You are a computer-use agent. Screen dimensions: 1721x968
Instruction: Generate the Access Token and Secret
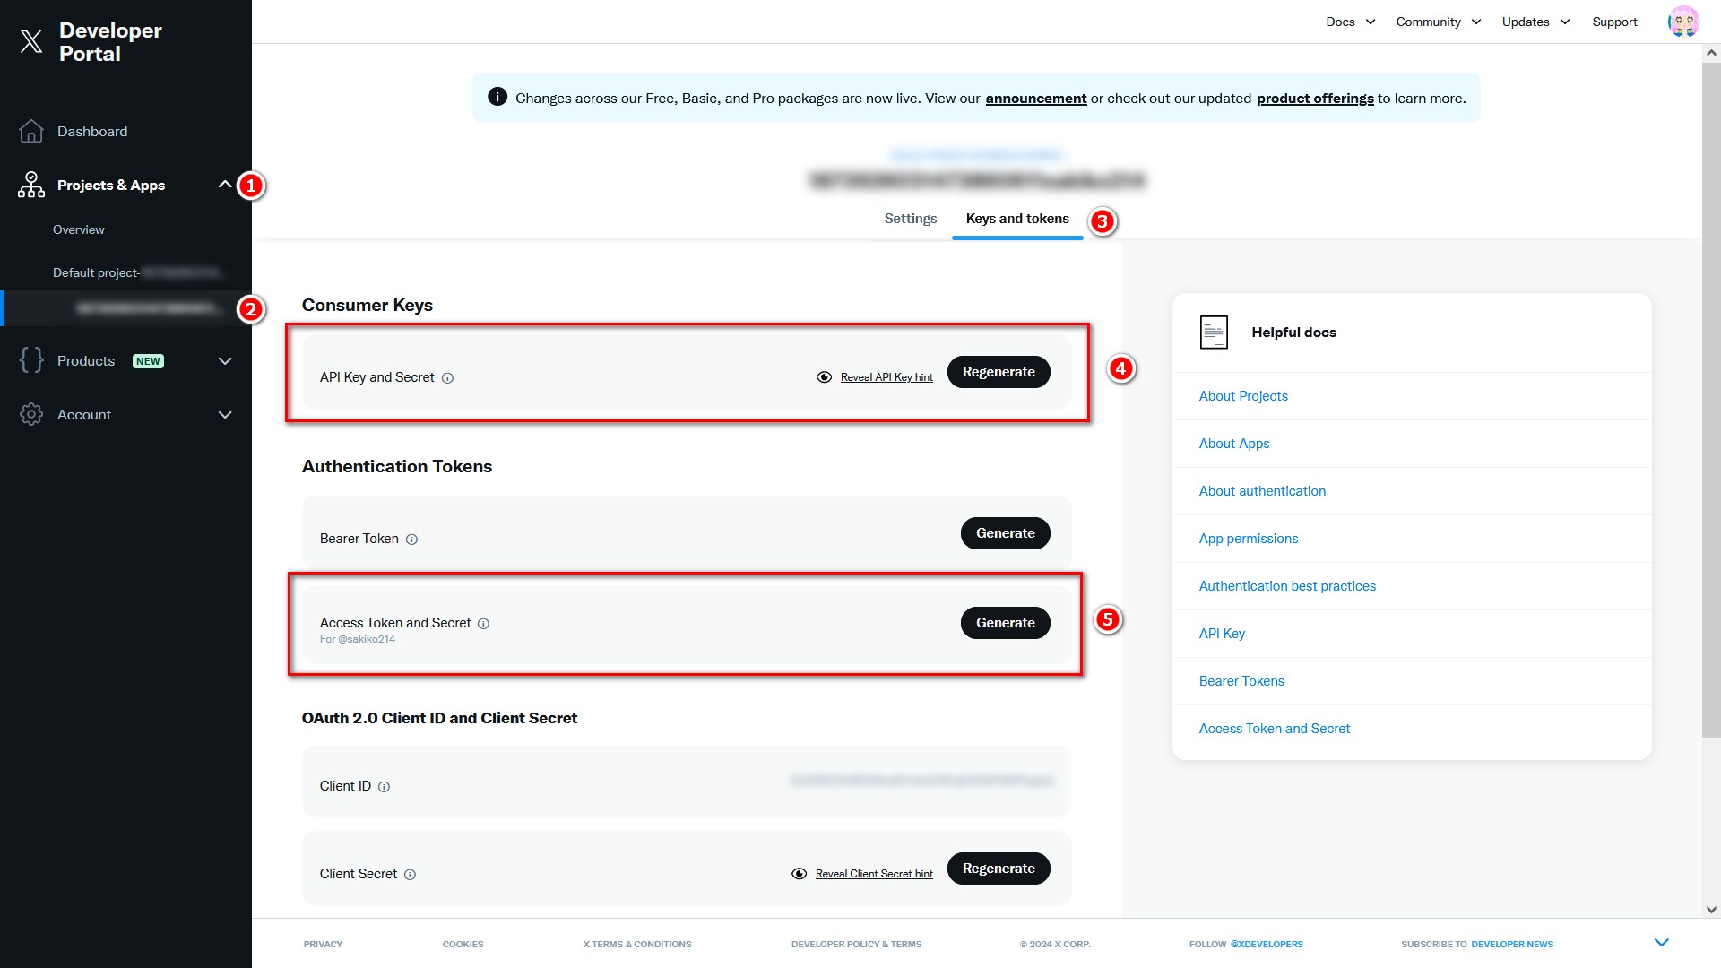tap(1005, 623)
